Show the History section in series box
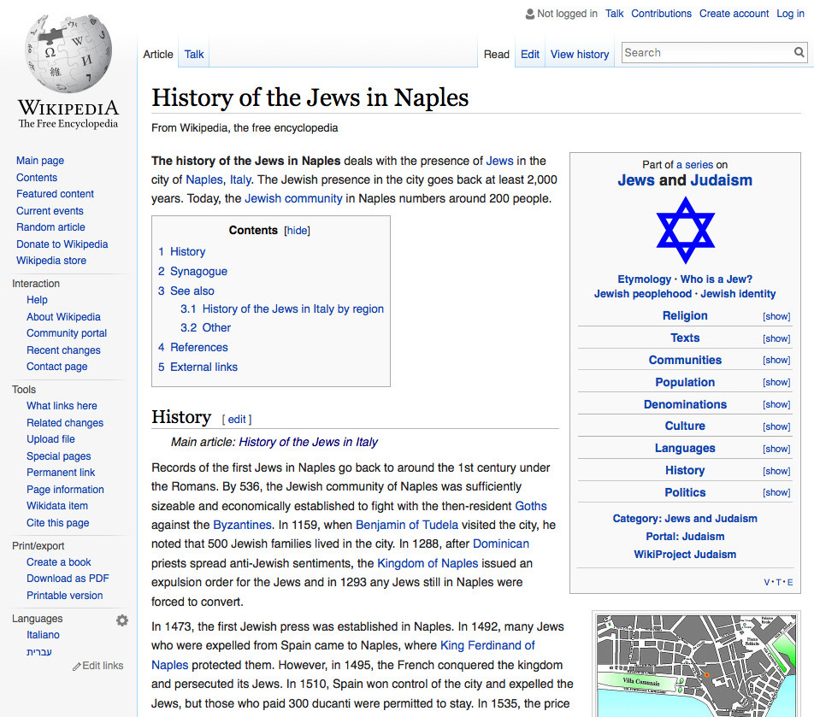 (776, 471)
